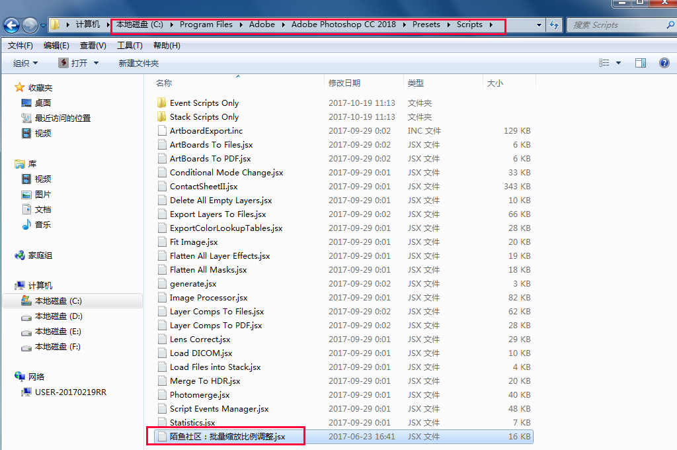
Task: Select the ArtboardExport.inc file icon
Action: pos(162,130)
